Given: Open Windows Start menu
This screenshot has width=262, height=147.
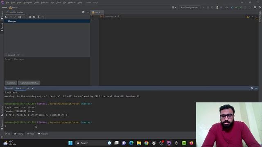Looking at the screenshot, I should 70,143.
